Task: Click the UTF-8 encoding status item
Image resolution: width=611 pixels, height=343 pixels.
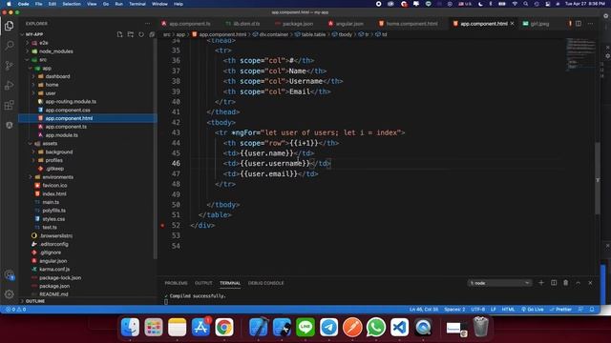Action: pyautogui.click(x=478, y=309)
